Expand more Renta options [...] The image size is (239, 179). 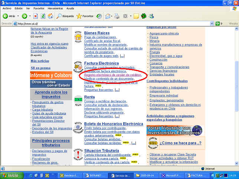click(117, 116)
